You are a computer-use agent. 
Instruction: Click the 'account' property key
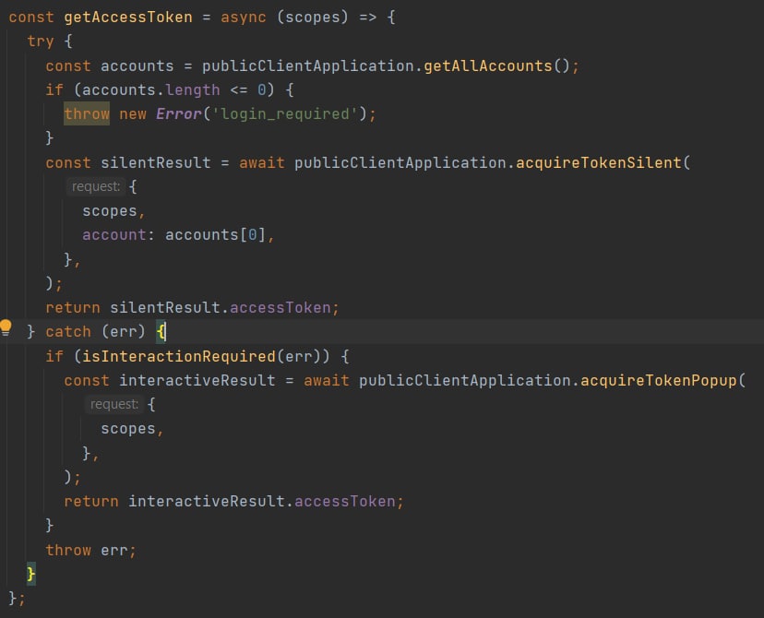114,235
